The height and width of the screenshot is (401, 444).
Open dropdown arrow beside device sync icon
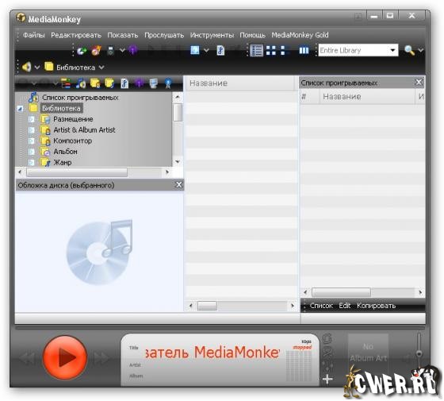pos(122,51)
